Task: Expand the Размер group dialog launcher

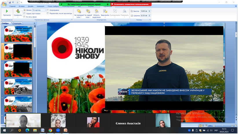Action: coord(150,20)
